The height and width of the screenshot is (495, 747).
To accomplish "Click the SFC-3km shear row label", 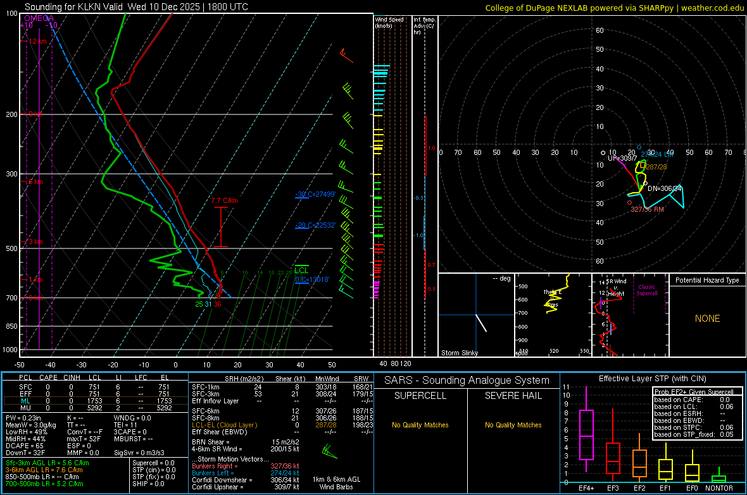I will pyautogui.click(x=206, y=394).
